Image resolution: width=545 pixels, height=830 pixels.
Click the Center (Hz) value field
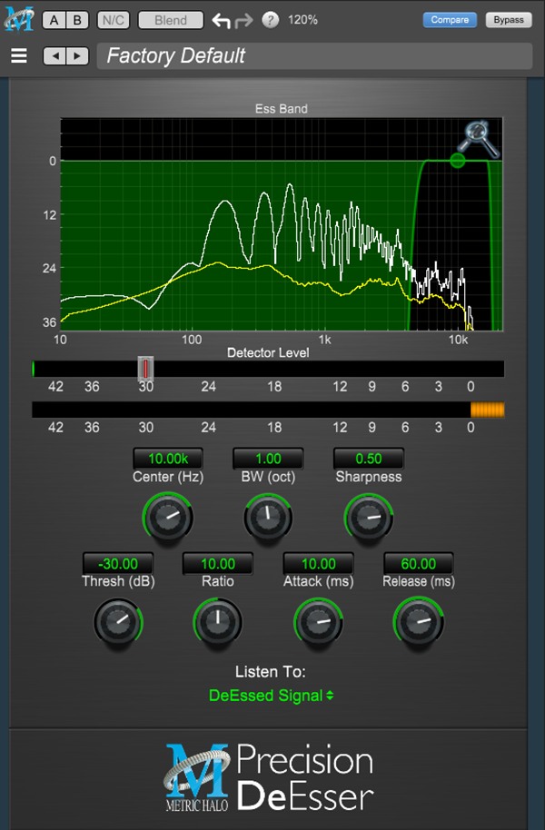pyautogui.click(x=168, y=459)
